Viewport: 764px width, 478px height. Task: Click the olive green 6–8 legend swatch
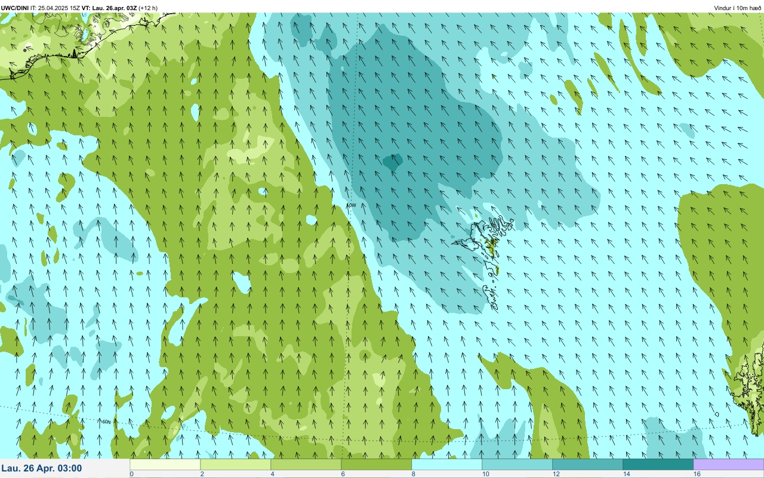pyautogui.click(x=377, y=464)
